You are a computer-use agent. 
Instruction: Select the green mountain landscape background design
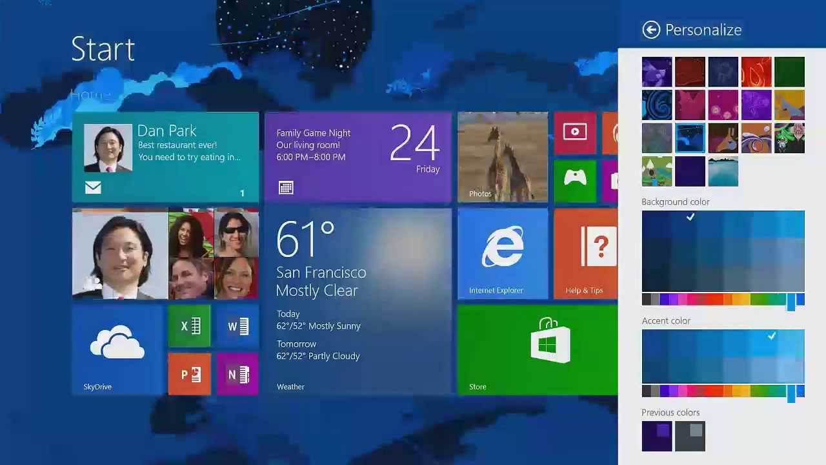tap(657, 171)
